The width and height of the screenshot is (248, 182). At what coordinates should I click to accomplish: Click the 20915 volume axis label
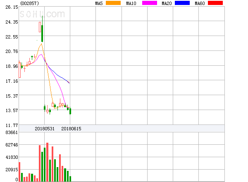click(x=12, y=170)
